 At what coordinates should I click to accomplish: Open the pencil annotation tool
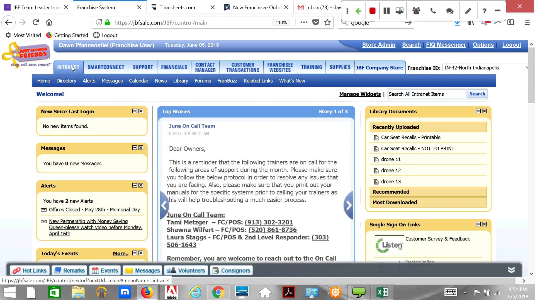pos(468,11)
